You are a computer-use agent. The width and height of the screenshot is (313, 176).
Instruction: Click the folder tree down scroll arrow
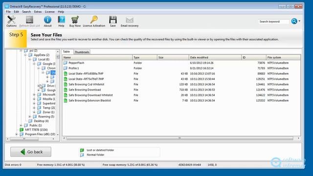(x=58, y=135)
